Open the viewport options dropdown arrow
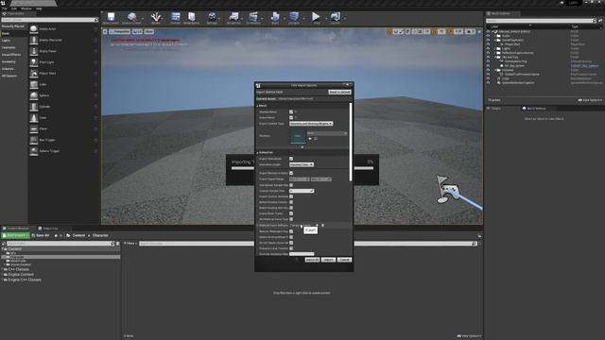The width and height of the screenshot is (605, 340). (x=105, y=31)
